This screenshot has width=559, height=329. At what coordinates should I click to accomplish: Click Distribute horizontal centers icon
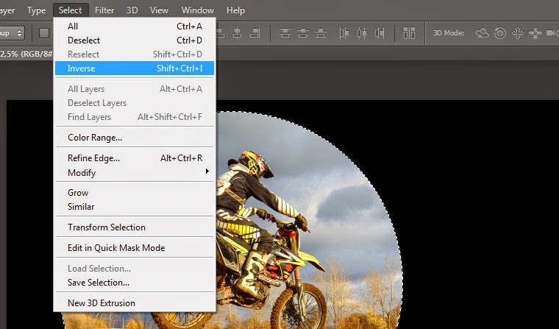[361, 33]
